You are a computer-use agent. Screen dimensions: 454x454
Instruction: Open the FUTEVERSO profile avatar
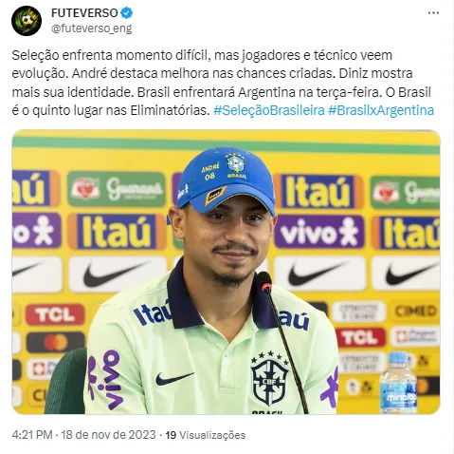(27, 21)
